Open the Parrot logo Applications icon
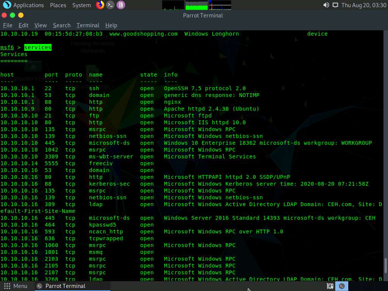The height and width of the screenshot is (291, 388). 7,5
